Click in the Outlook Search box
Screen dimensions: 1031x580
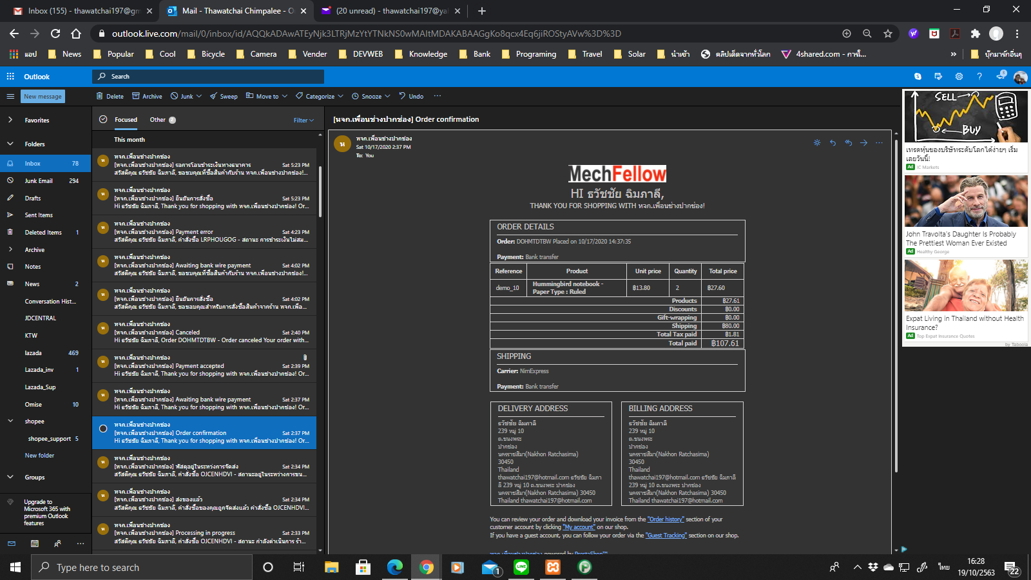pyautogui.click(x=208, y=77)
